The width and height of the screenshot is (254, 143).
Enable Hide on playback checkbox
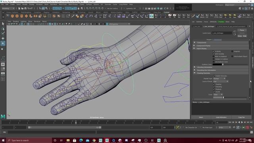pyautogui.click(x=214, y=56)
